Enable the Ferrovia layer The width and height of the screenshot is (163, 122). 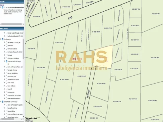point(7,55)
